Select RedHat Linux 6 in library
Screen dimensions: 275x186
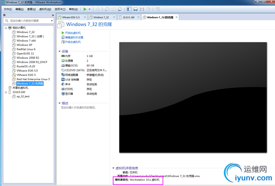(26, 49)
